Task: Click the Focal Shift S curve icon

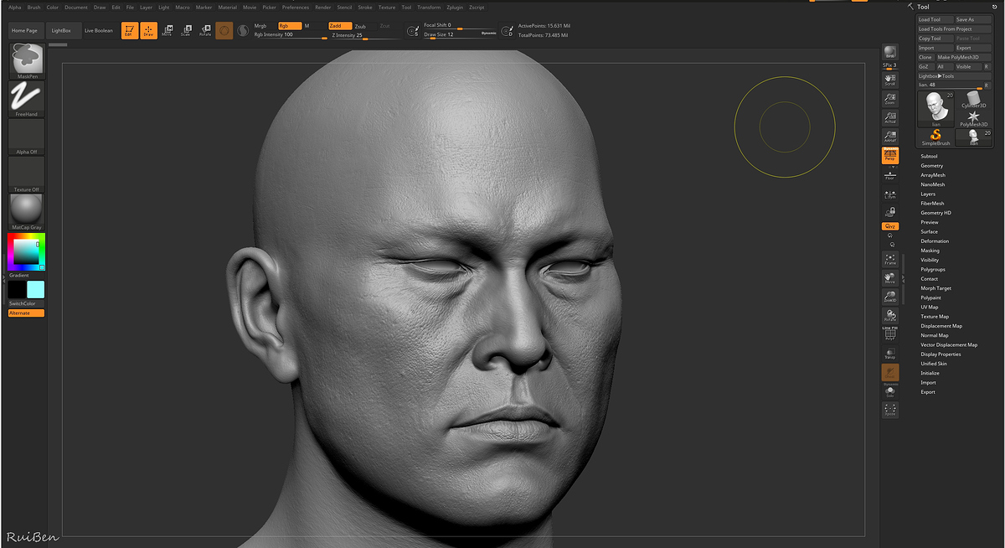Action: click(412, 31)
